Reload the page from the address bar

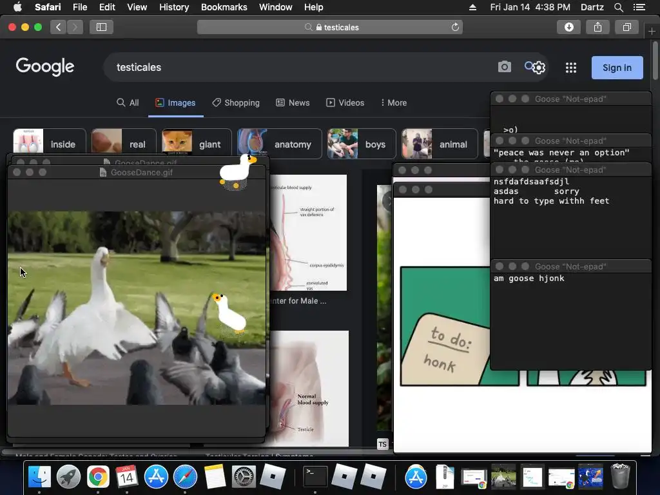455,27
